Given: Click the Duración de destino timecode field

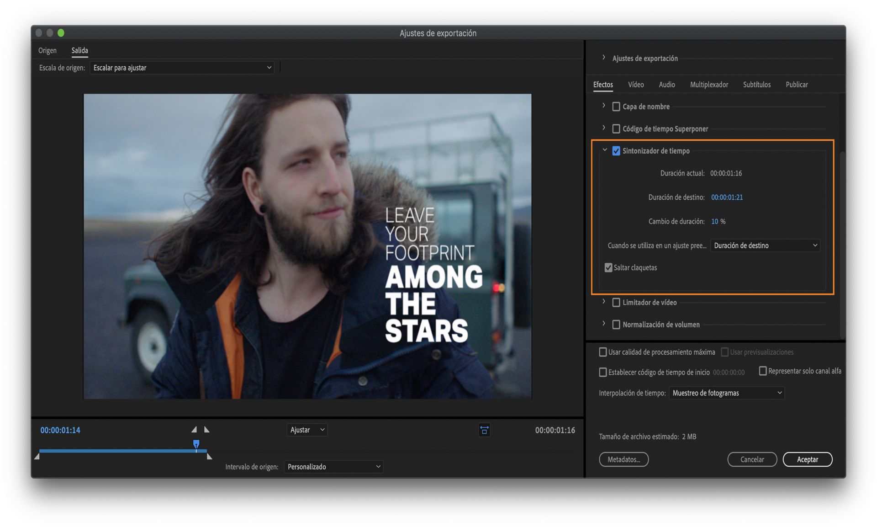Looking at the screenshot, I should 727,197.
